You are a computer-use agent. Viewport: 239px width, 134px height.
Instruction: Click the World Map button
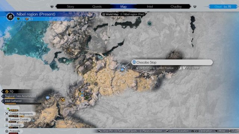(x=111, y=14)
